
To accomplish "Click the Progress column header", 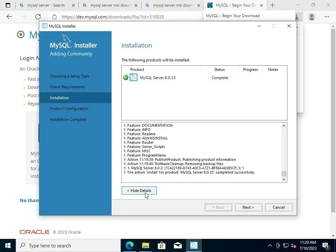I will coord(250,70).
